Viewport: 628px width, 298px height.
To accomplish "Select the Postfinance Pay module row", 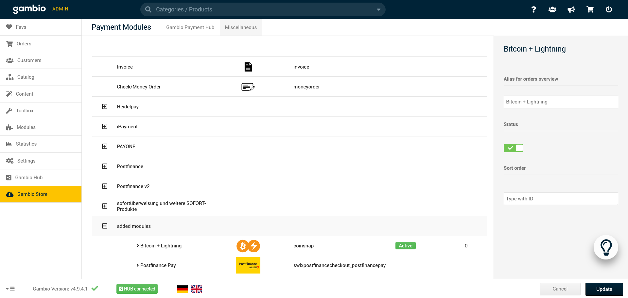I will 289,265.
